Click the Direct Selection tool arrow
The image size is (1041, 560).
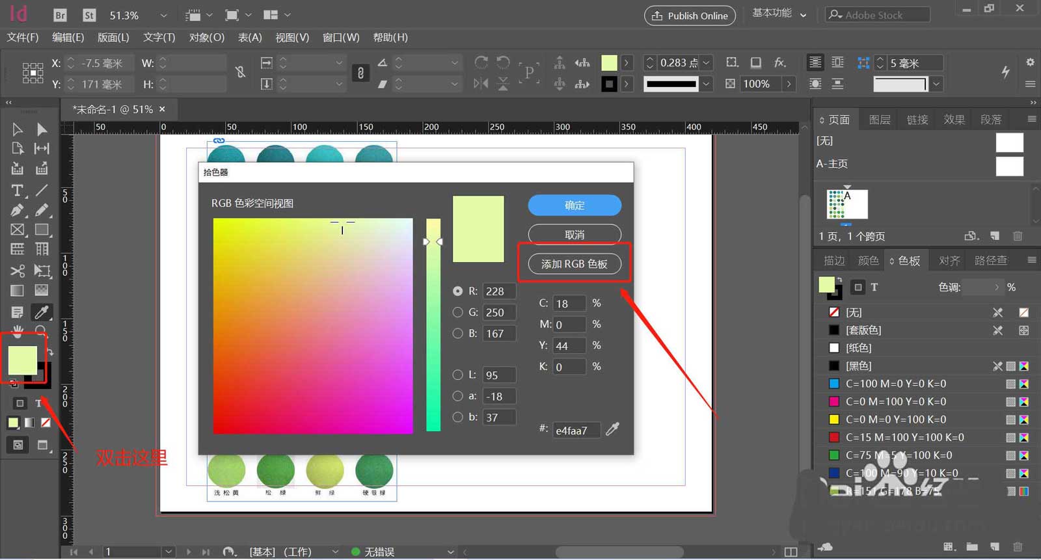point(42,129)
